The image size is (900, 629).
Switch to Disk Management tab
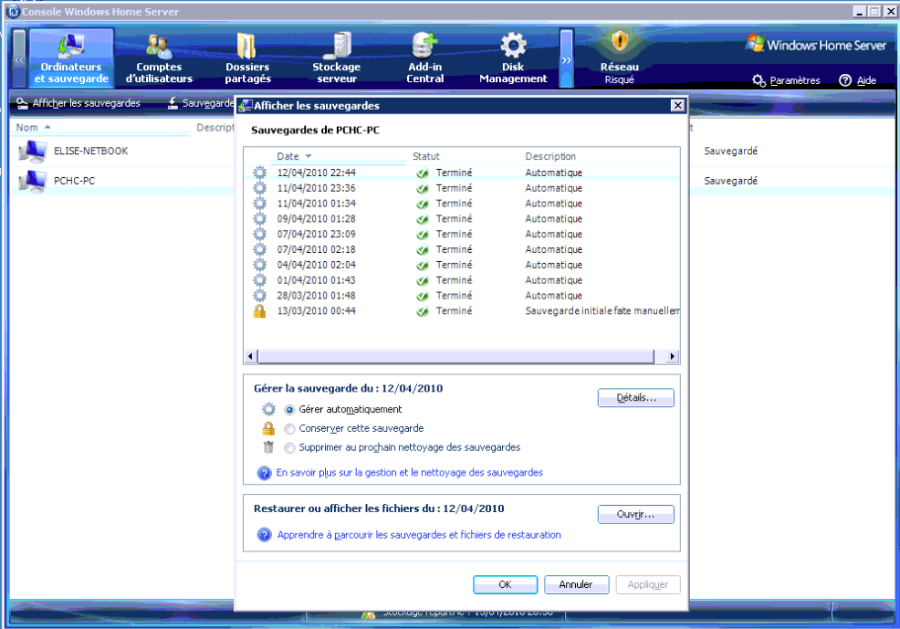[513, 58]
